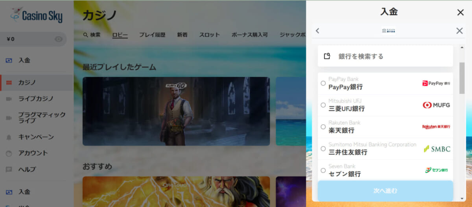This screenshot has width=472, height=207.
Task: Click the 検索 search tab
Action: pyautogui.click(x=92, y=35)
